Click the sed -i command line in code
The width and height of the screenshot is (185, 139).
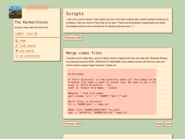[x=98, y=113]
